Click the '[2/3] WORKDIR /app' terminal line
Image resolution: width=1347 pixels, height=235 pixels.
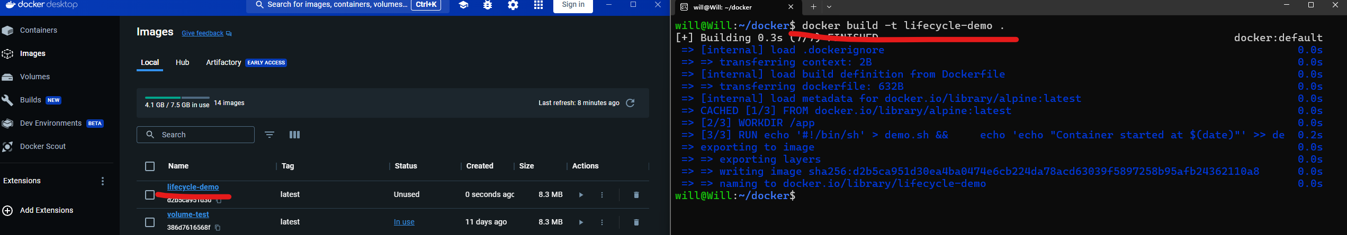748,123
